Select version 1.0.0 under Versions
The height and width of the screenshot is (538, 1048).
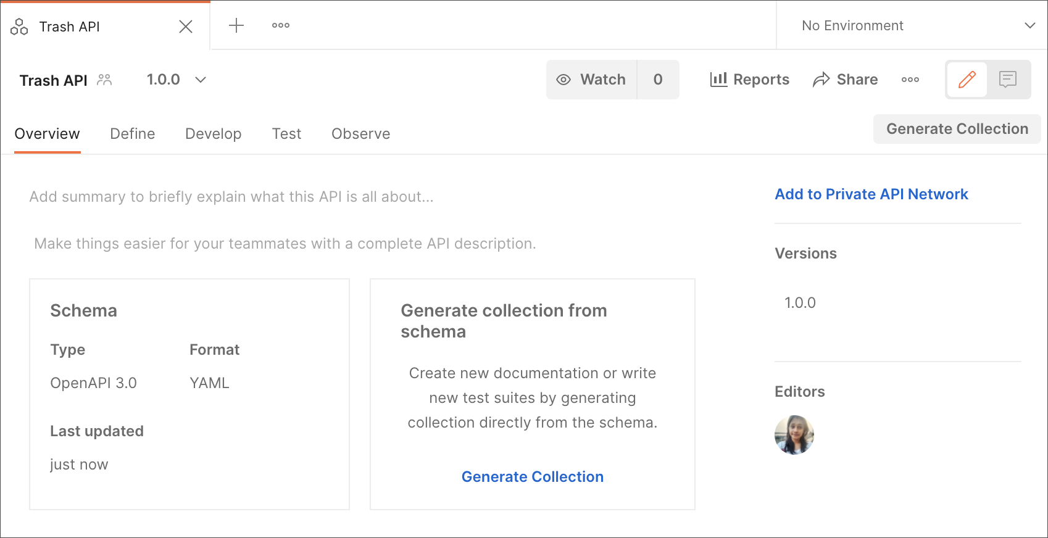(800, 303)
